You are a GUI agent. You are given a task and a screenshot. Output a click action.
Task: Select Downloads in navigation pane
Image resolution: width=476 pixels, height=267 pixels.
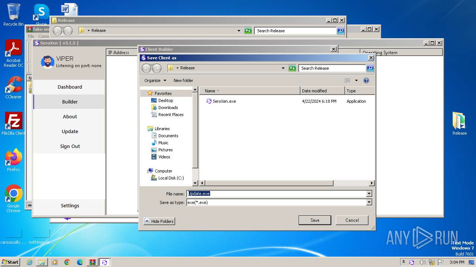pos(168,108)
